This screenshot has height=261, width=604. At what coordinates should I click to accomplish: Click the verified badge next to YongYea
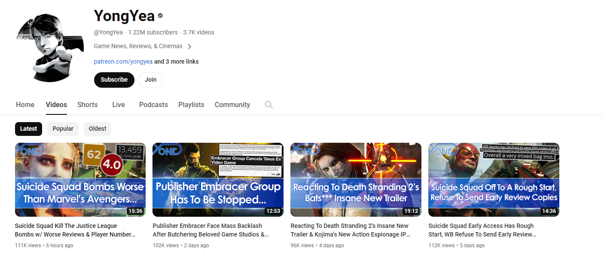(x=160, y=16)
